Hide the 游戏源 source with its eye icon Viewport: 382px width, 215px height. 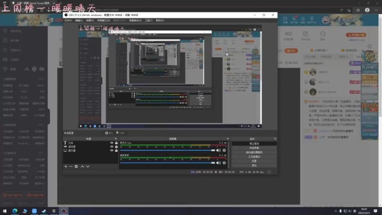[112, 147]
